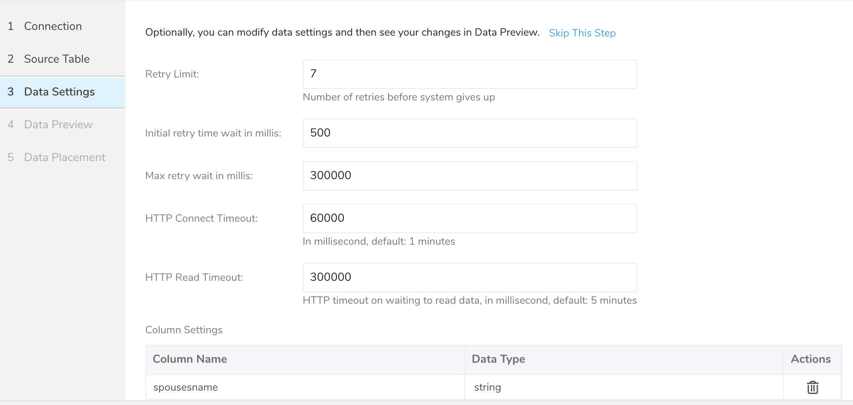Open the Source Table step
Screen dimensions: 853x405
tap(57, 59)
